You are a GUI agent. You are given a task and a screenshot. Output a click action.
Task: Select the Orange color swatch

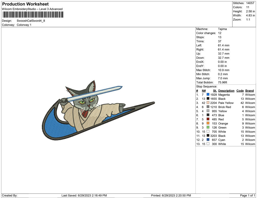pyautogui.click(x=208, y=123)
